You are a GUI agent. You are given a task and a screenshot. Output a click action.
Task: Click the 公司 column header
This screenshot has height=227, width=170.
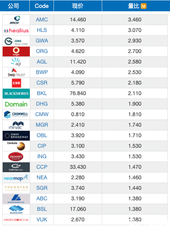click(13, 6)
